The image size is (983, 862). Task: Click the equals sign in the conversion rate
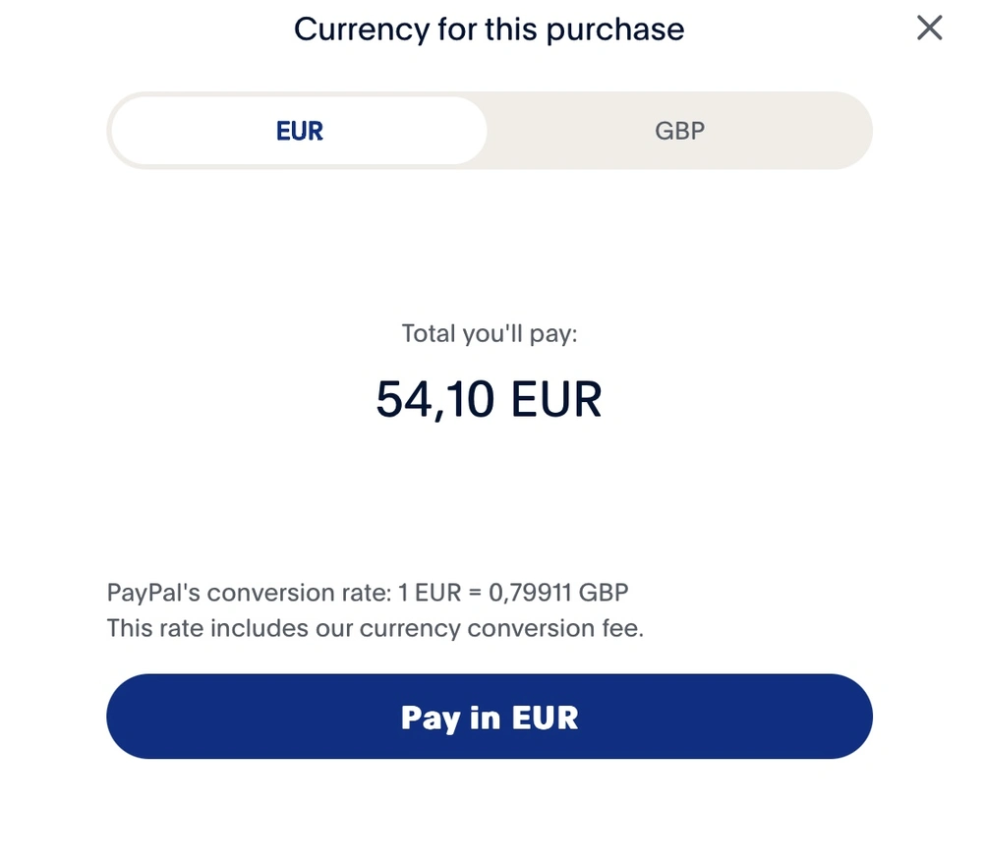click(x=475, y=593)
